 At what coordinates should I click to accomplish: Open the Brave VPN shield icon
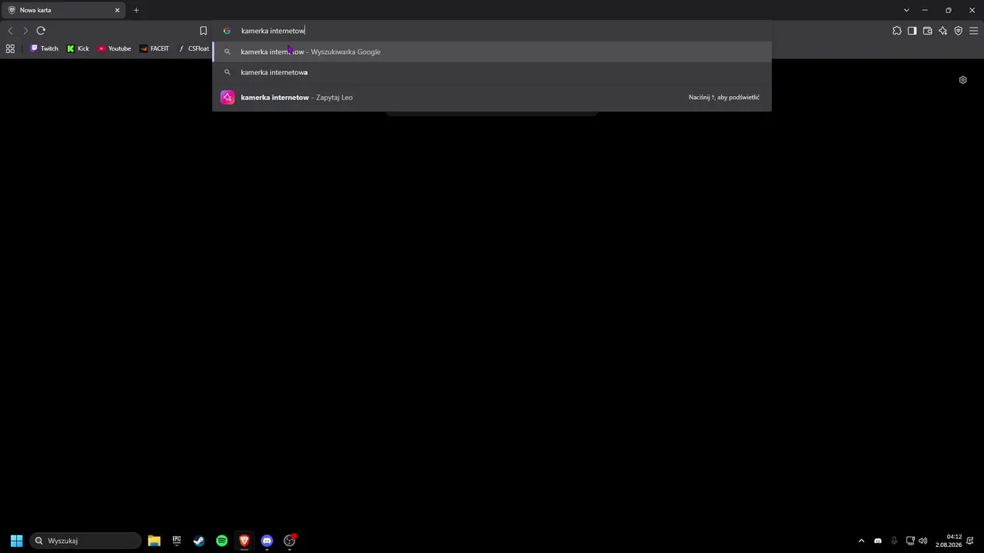pyautogui.click(x=958, y=31)
